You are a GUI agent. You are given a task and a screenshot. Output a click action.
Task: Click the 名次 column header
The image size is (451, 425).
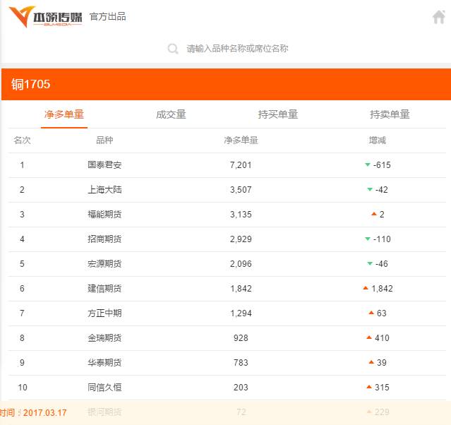click(22, 140)
